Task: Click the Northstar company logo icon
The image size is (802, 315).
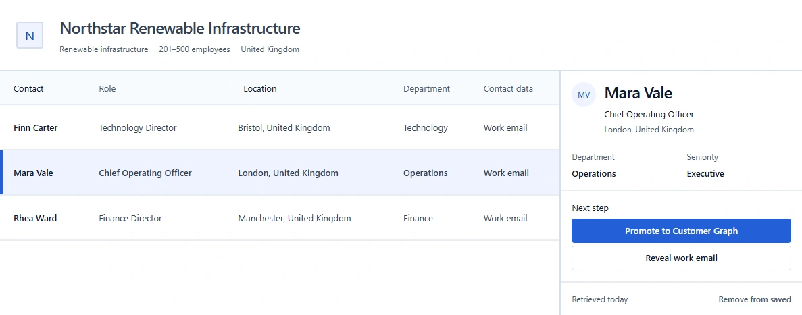Action: pos(30,35)
